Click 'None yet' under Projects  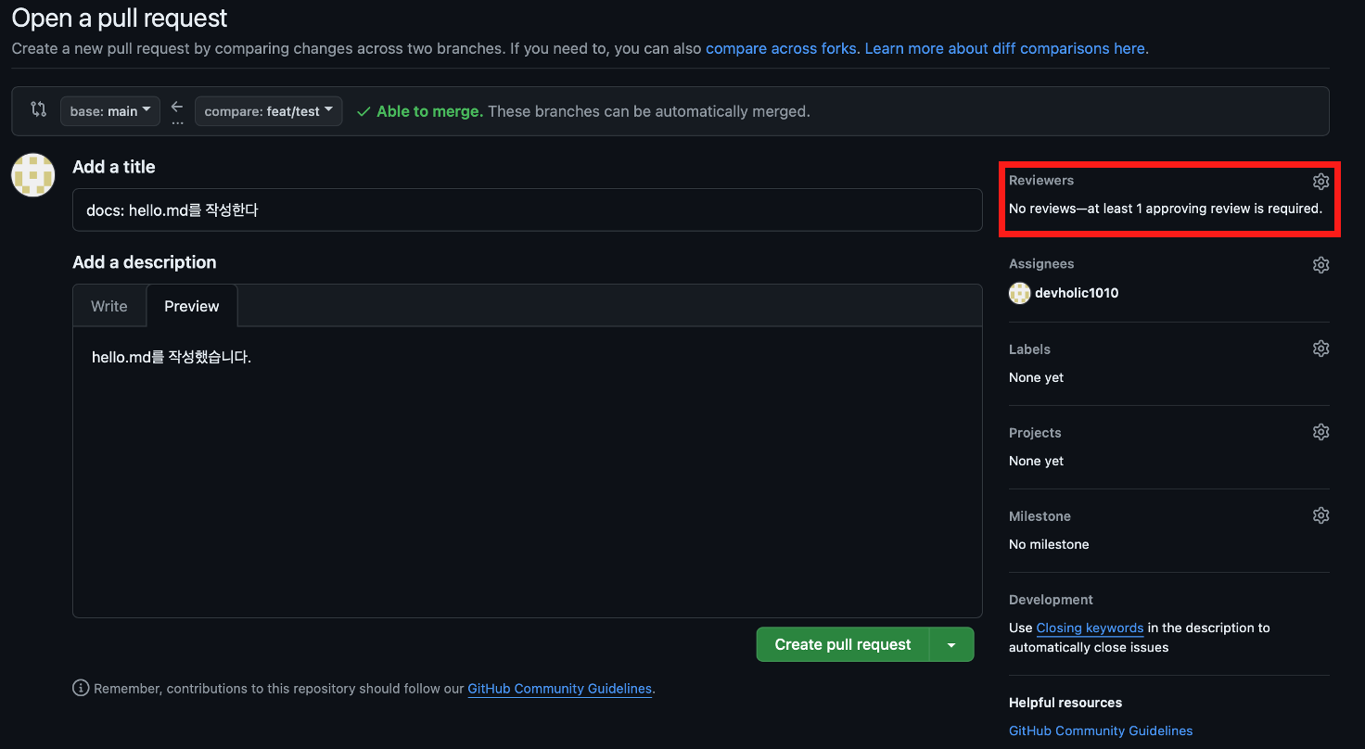point(1036,461)
